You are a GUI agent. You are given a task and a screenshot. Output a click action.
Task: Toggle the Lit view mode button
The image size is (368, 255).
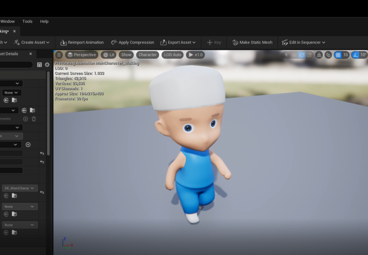[108, 55]
